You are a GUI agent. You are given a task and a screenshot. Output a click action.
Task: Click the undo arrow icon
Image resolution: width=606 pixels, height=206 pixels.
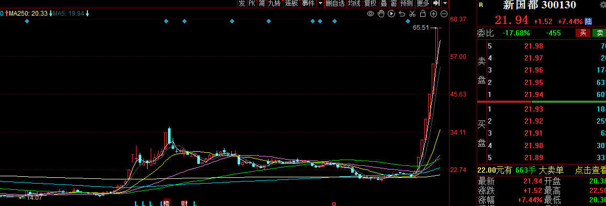tap(402, 14)
